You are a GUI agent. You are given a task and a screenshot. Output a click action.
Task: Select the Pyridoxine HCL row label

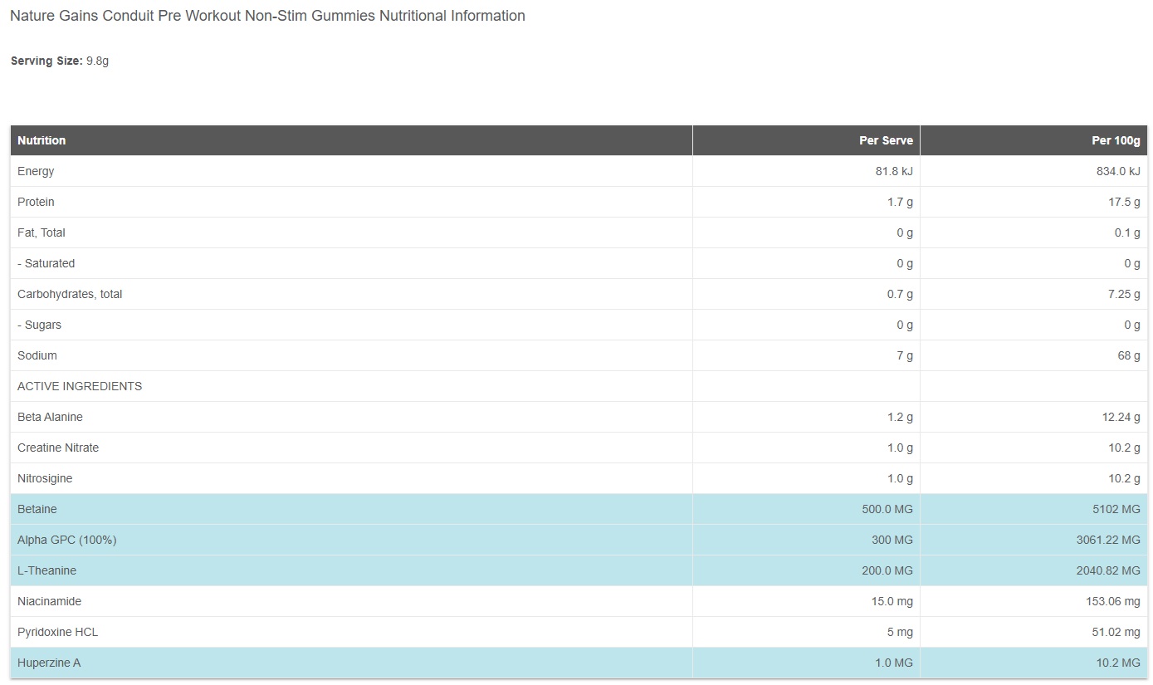coord(57,632)
